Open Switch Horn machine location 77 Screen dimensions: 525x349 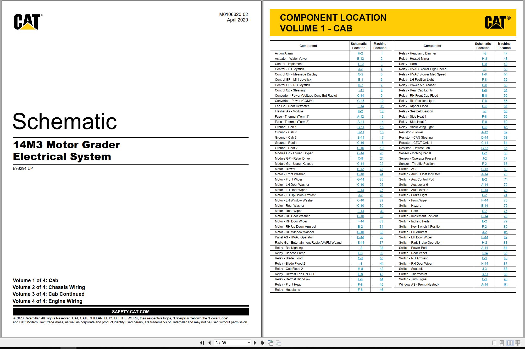pos(505,211)
